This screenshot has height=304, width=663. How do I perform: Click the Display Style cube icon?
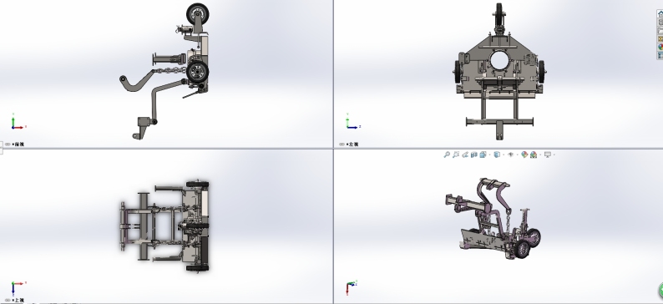point(498,155)
